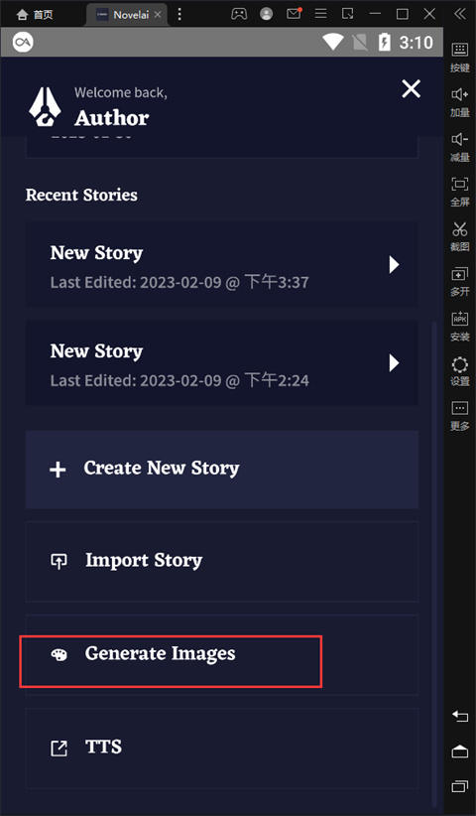Viewport: 476px width, 816px height.
Task: Open the mail icon with the notification dot
Action: coord(295,14)
